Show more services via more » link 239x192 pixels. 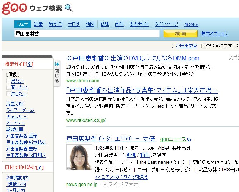191,24
